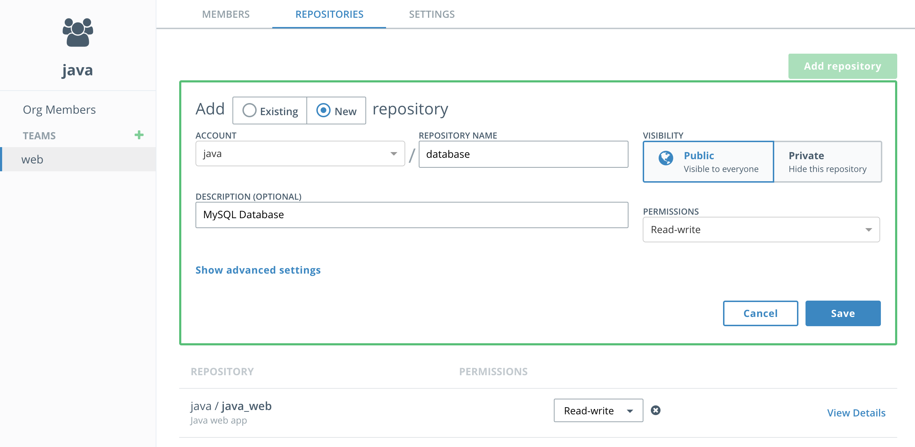Click the Save button

pos(842,313)
